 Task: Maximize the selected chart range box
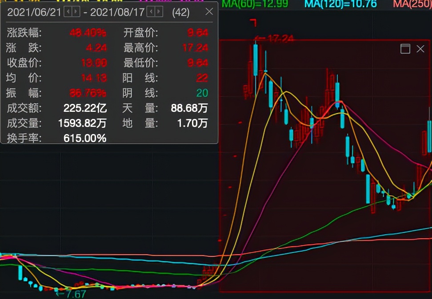point(405,49)
